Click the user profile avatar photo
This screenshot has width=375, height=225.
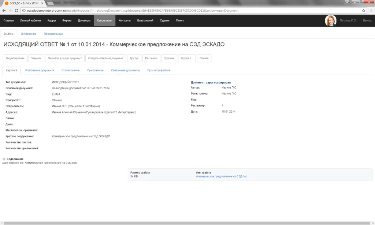[x=331, y=20]
